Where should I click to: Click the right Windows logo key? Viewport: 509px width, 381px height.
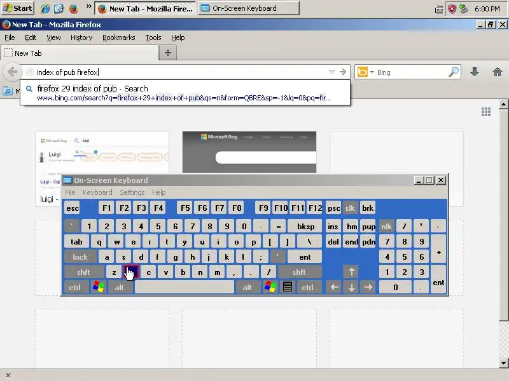coord(270,288)
